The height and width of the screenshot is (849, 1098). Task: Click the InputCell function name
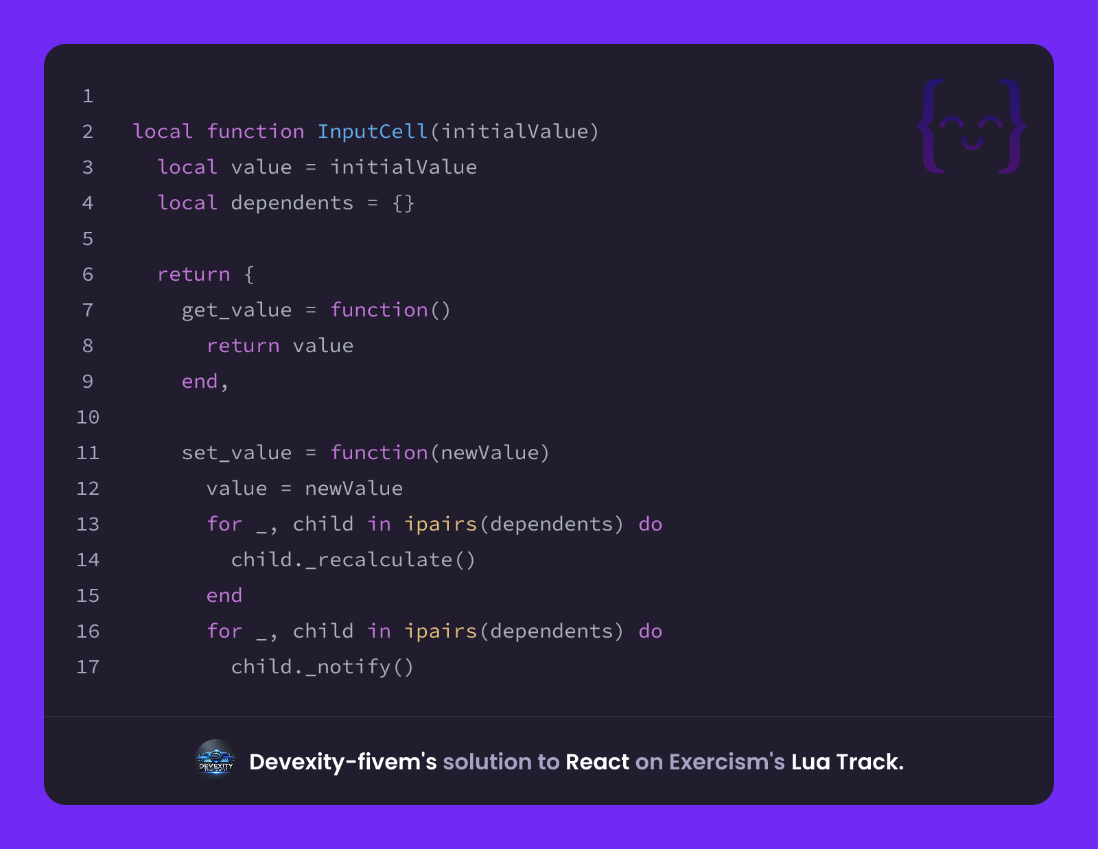373,131
